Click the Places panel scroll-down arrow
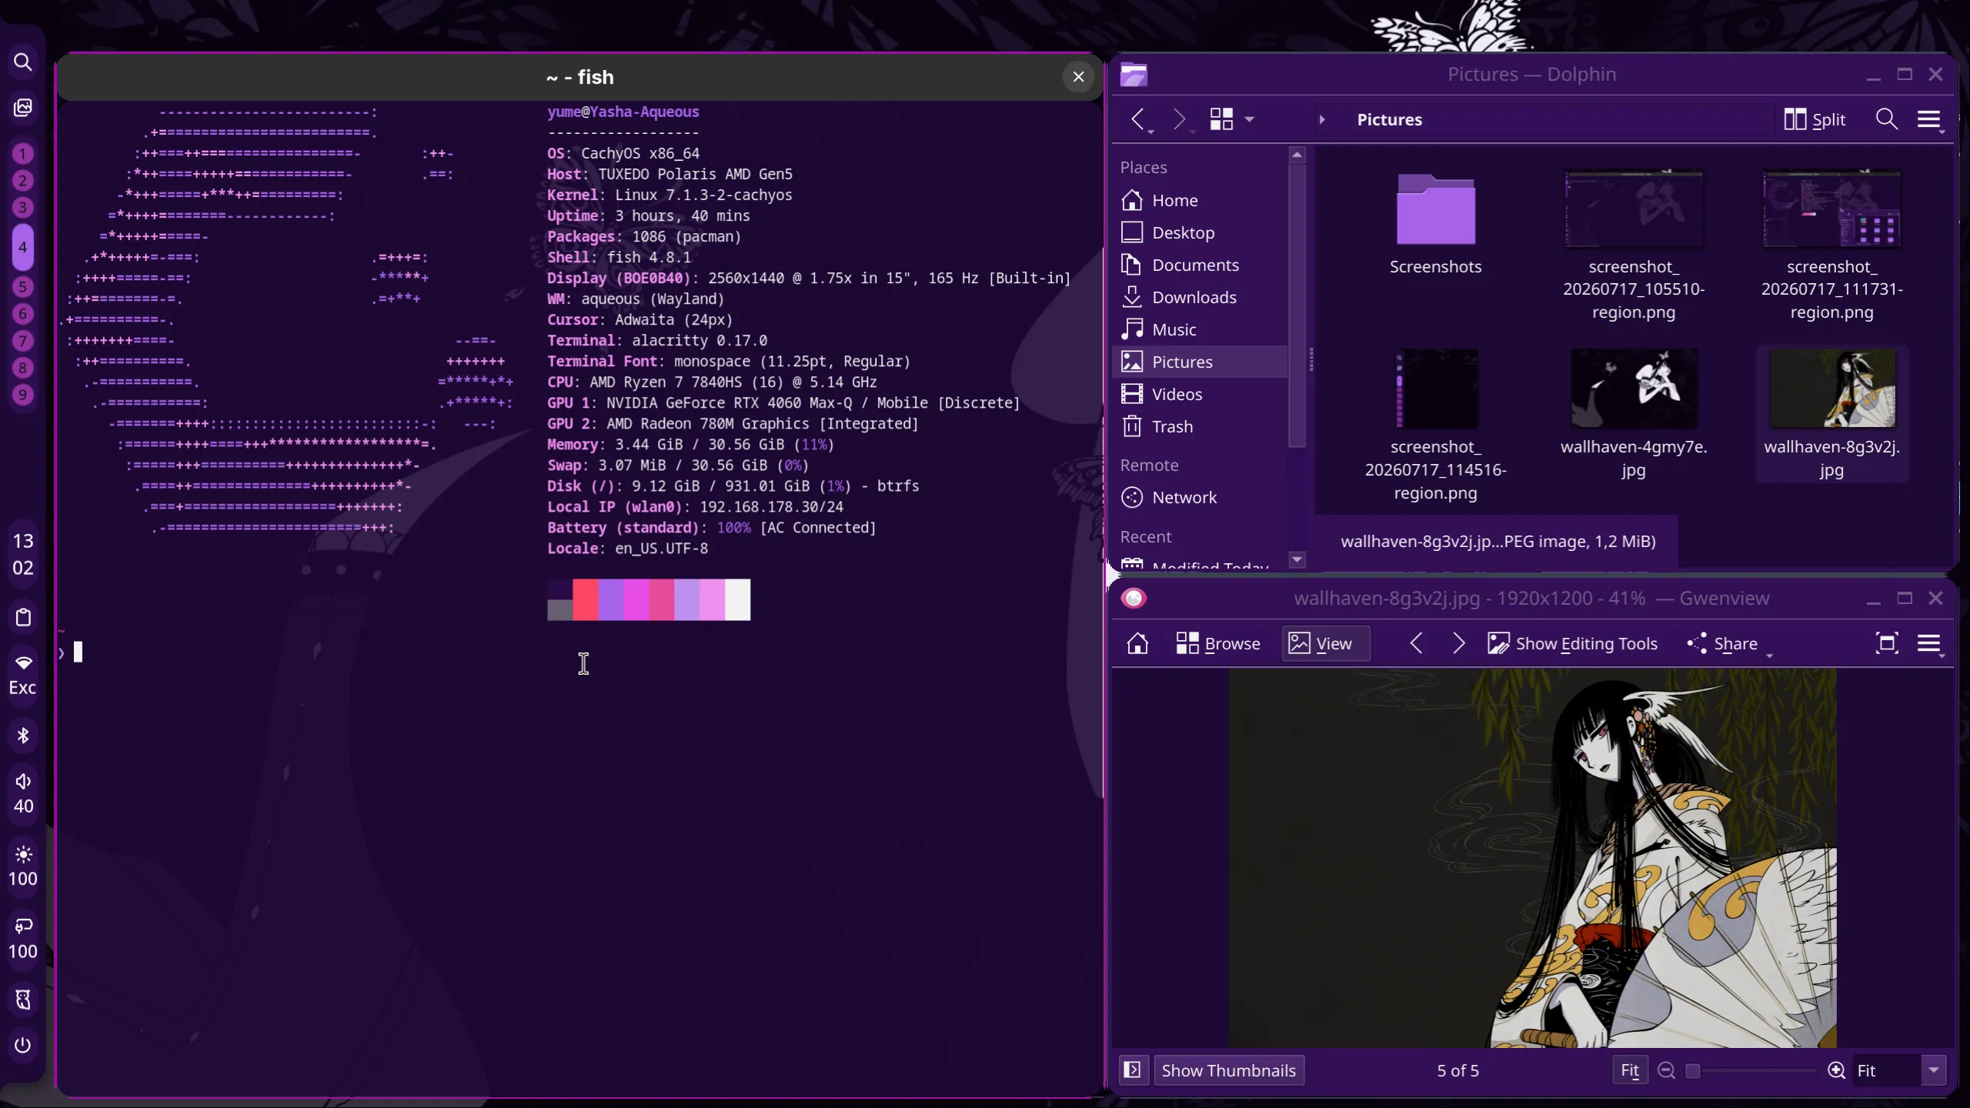The image size is (1970, 1108). point(1297,559)
